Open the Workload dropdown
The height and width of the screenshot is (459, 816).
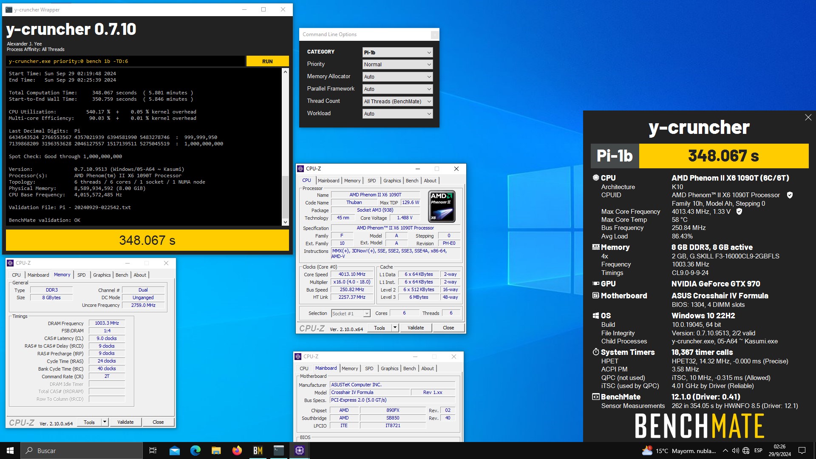(397, 114)
